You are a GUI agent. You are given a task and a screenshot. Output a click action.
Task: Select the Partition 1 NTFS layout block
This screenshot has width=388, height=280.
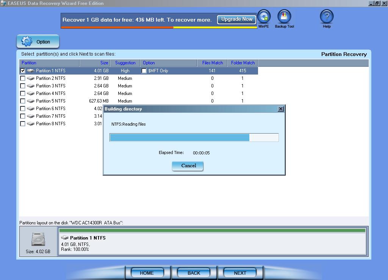pos(212,241)
